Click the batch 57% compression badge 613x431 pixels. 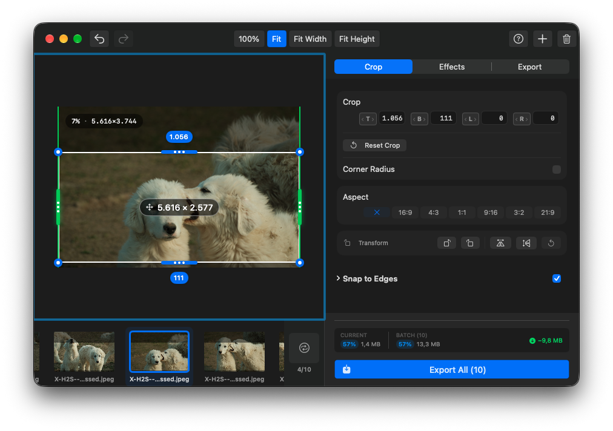(405, 344)
